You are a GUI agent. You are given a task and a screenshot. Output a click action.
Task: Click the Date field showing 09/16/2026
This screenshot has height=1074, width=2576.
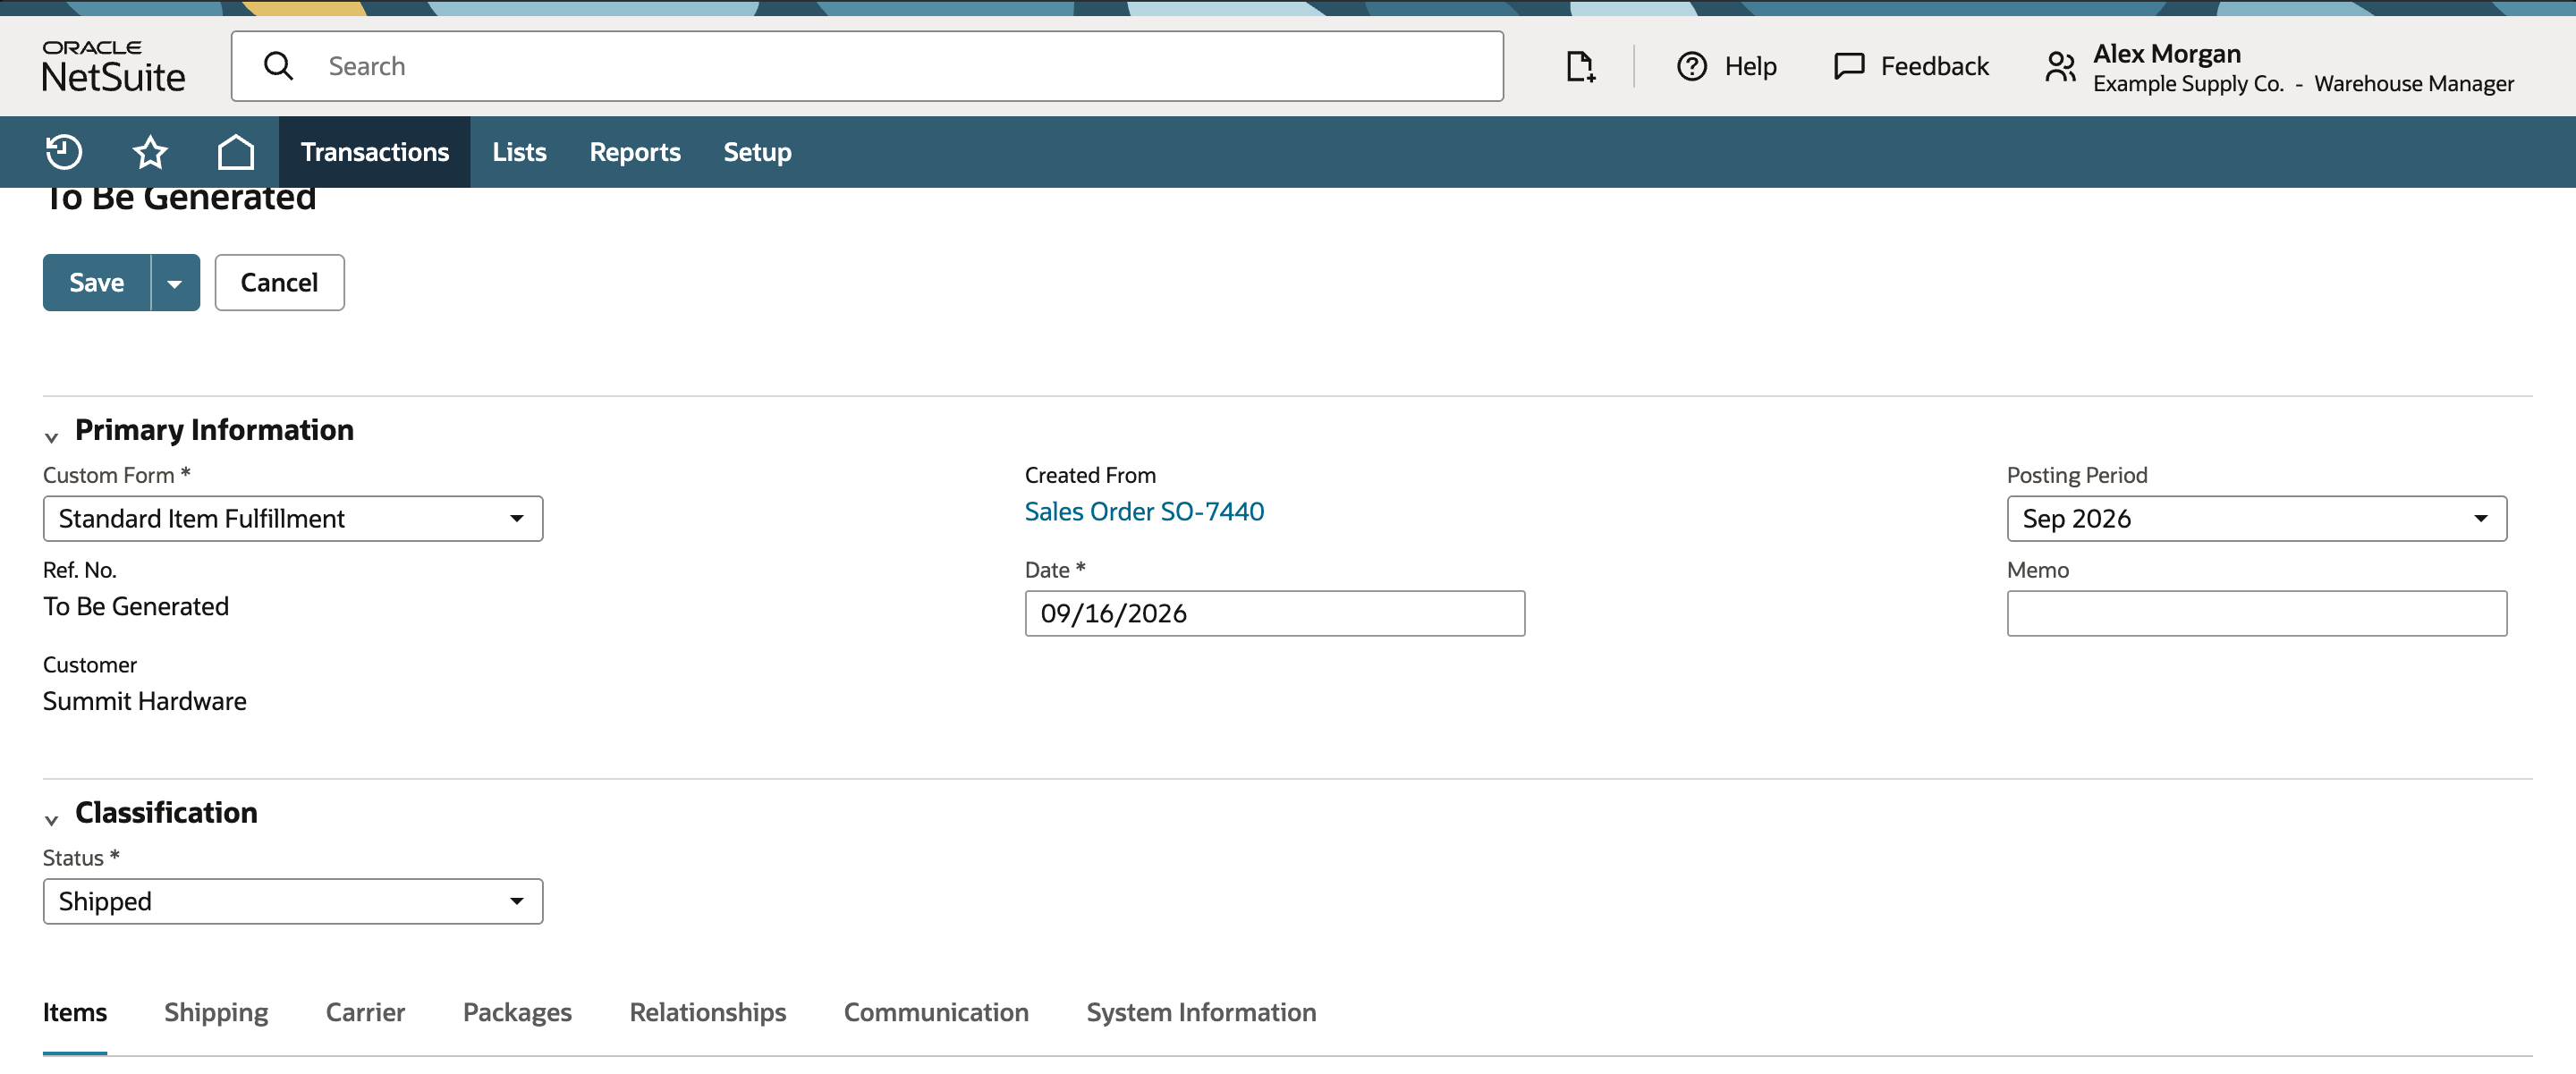click(x=1275, y=613)
